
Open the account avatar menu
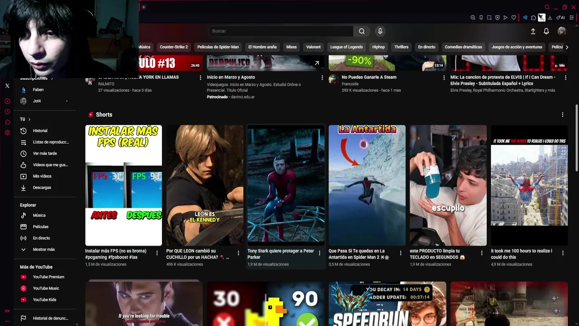click(562, 31)
